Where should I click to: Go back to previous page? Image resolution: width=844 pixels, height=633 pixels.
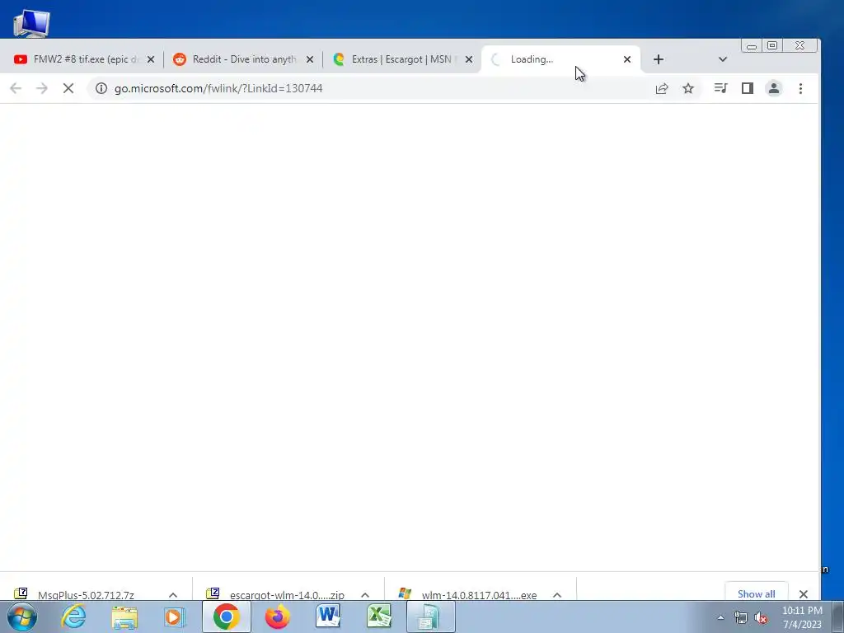point(16,88)
